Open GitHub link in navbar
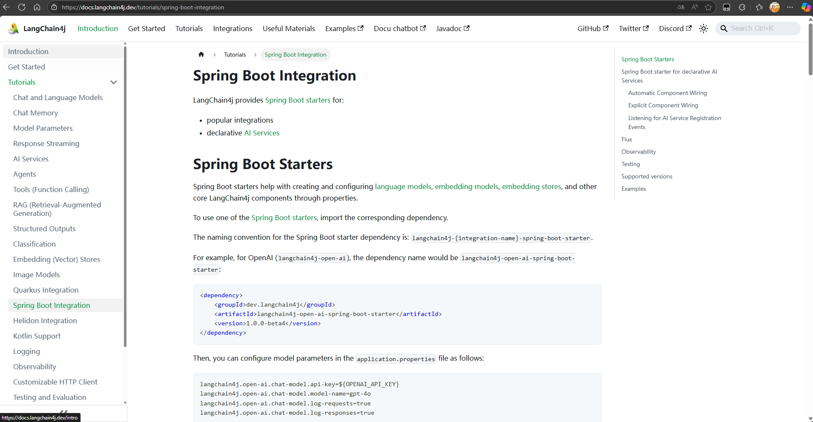813x422 pixels. 593,29
